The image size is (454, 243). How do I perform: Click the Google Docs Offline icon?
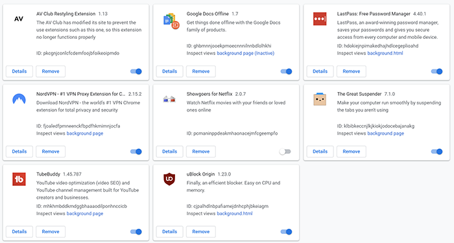click(x=171, y=21)
